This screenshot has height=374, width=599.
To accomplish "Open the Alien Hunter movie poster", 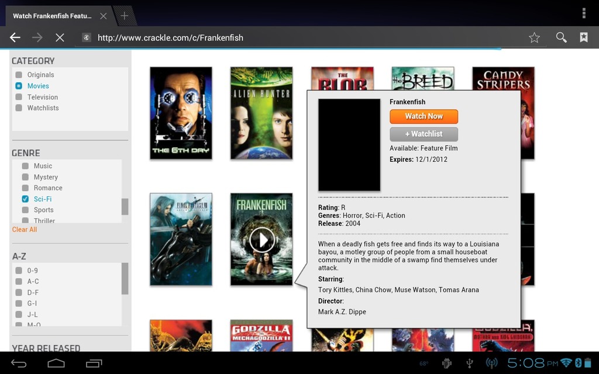I will pyautogui.click(x=261, y=113).
